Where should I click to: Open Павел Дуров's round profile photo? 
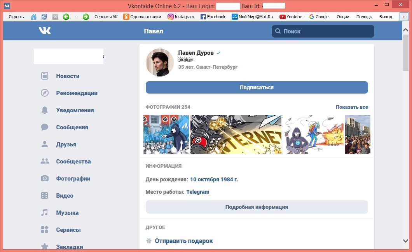click(x=160, y=63)
